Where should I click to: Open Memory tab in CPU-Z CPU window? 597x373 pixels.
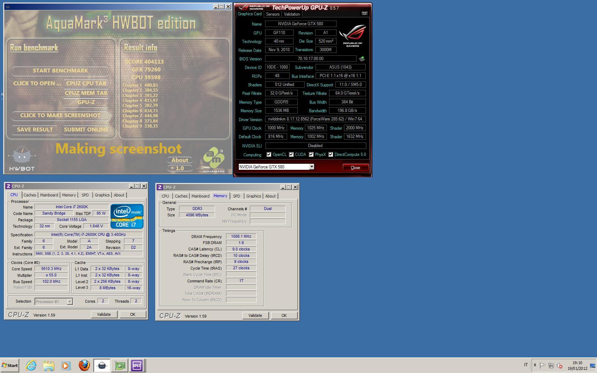[69, 195]
